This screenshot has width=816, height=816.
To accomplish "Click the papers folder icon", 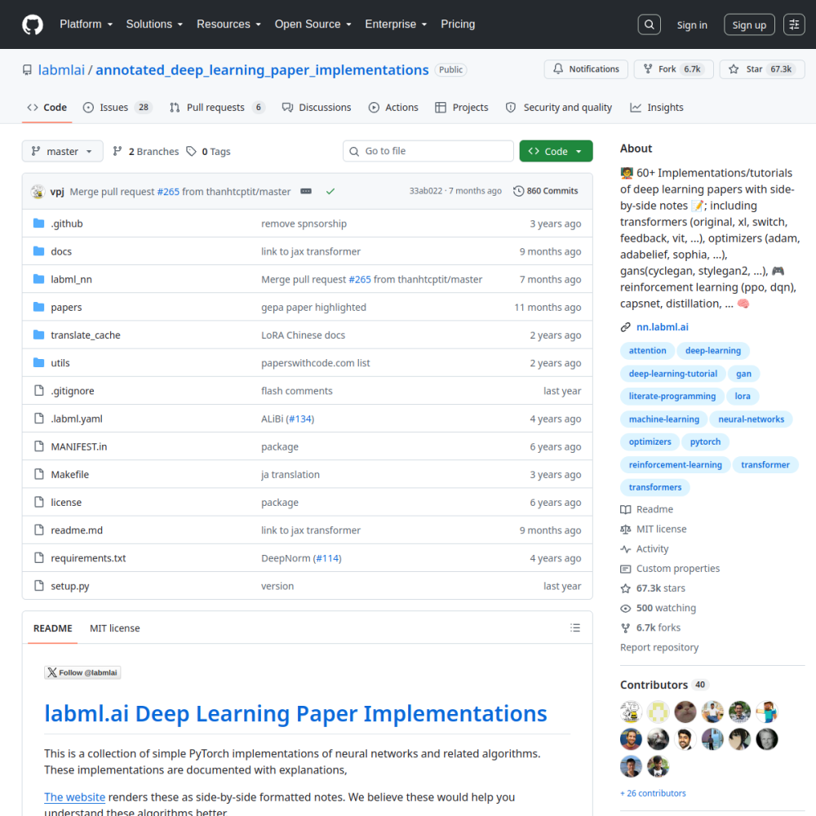I will 38,307.
